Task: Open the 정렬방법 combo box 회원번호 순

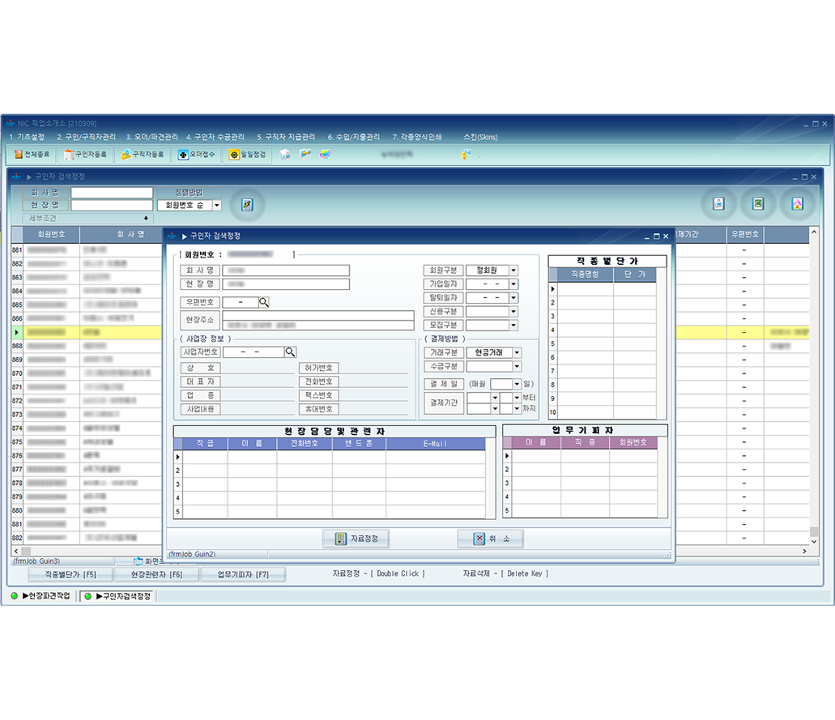Action: (215, 206)
